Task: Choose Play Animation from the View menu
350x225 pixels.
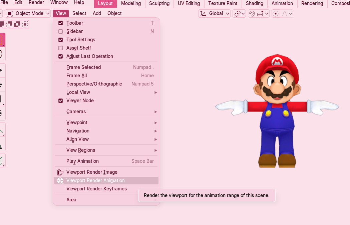Action: (x=106, y=161)
